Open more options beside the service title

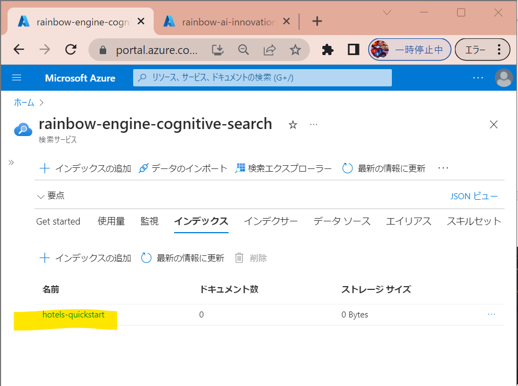(314, 124)
